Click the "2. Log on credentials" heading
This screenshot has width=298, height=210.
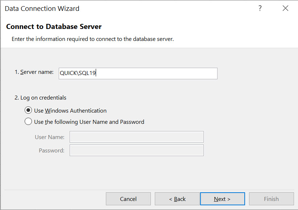[40, 97]
